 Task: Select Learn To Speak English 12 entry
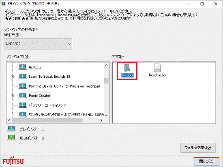tap(49, 77)
